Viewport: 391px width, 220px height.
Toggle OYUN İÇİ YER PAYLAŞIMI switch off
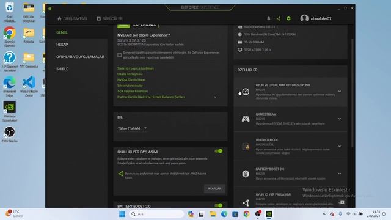tap(219, 151)
